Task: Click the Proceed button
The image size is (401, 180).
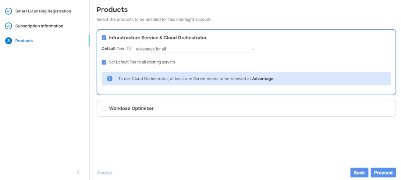Action: (x=383, y=173)
